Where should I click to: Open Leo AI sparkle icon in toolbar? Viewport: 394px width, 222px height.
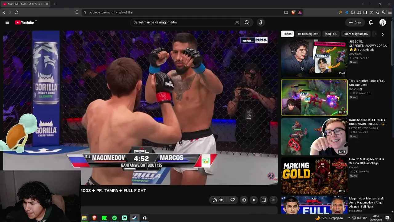tap(378, 12)
